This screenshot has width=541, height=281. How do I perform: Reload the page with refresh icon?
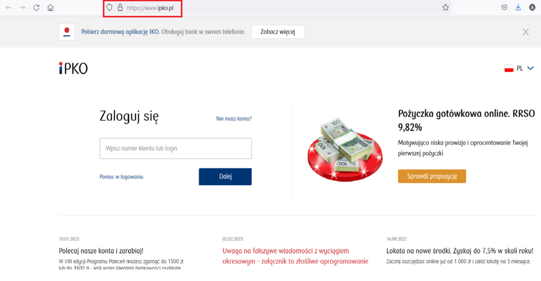point(36,8)
